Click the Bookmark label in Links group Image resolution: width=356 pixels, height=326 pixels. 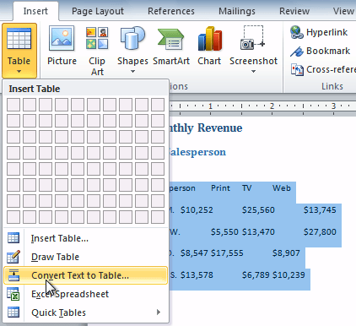[328, 51]
